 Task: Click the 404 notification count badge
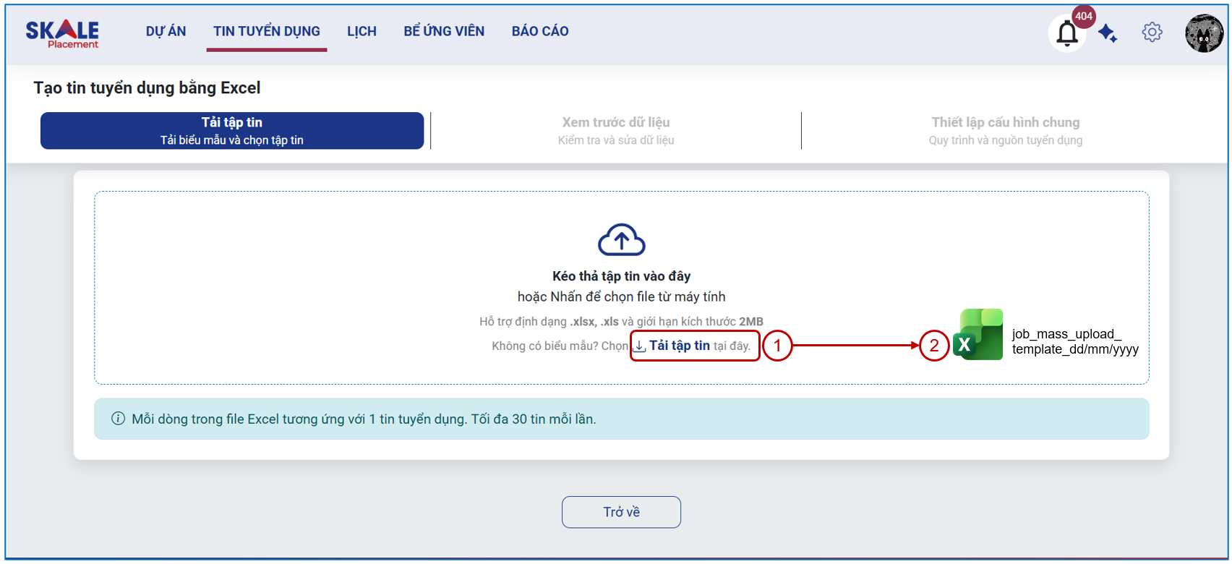[x=1083, y=16]
